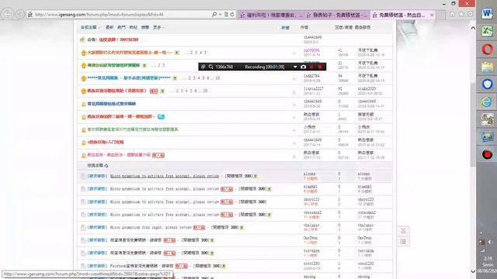This screenshot has height=279, width=497.
Task: Open the browser Tools gear icon
Action: tap(470, 15)
